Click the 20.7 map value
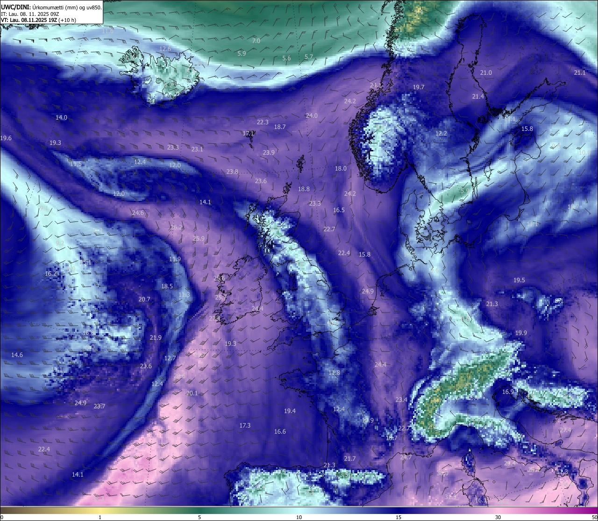Viewport: 598px width, 521px height. (x=144, y=300)
